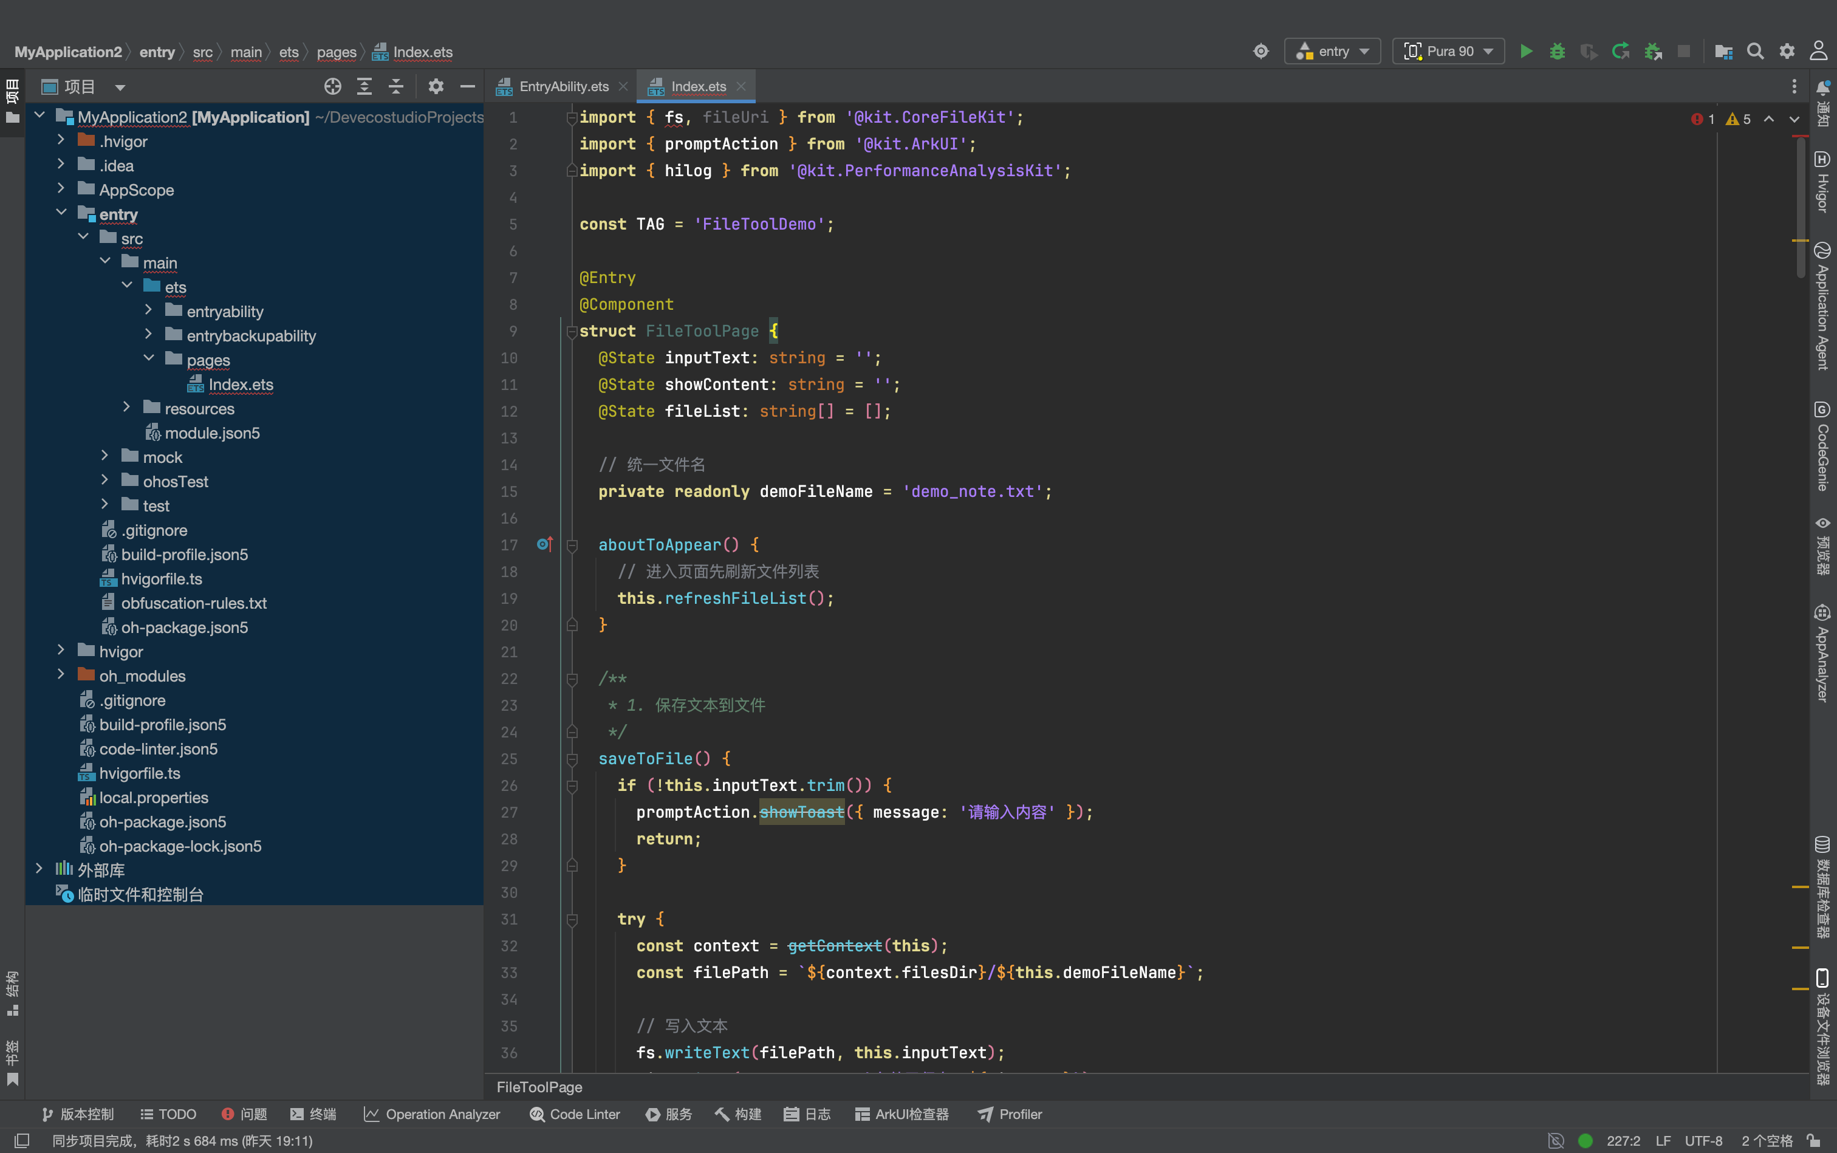Open the CodeGenie side panel
This screenshot has height=1153, width=1837.
click(1822, 447)
